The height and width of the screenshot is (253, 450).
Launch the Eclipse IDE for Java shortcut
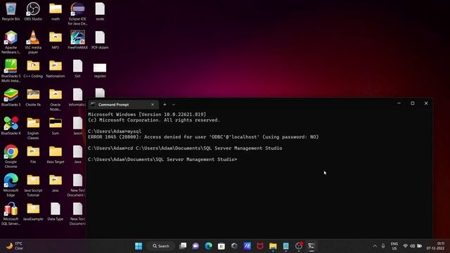tap(77, 14)
